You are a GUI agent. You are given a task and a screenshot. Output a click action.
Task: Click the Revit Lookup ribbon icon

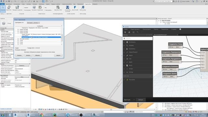tap(83, 7)
